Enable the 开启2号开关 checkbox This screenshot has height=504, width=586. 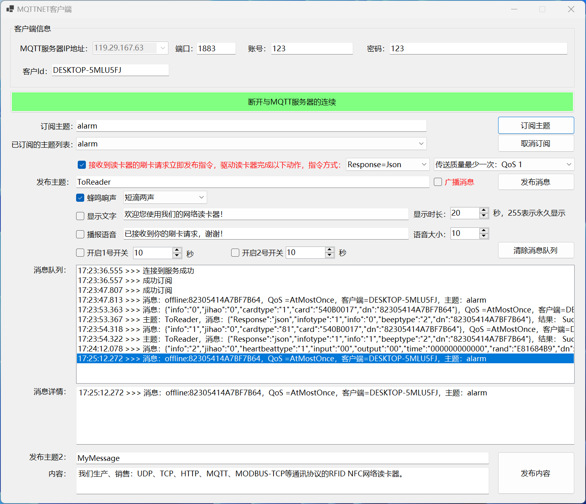pyautogui.click(x=235, y=253)
